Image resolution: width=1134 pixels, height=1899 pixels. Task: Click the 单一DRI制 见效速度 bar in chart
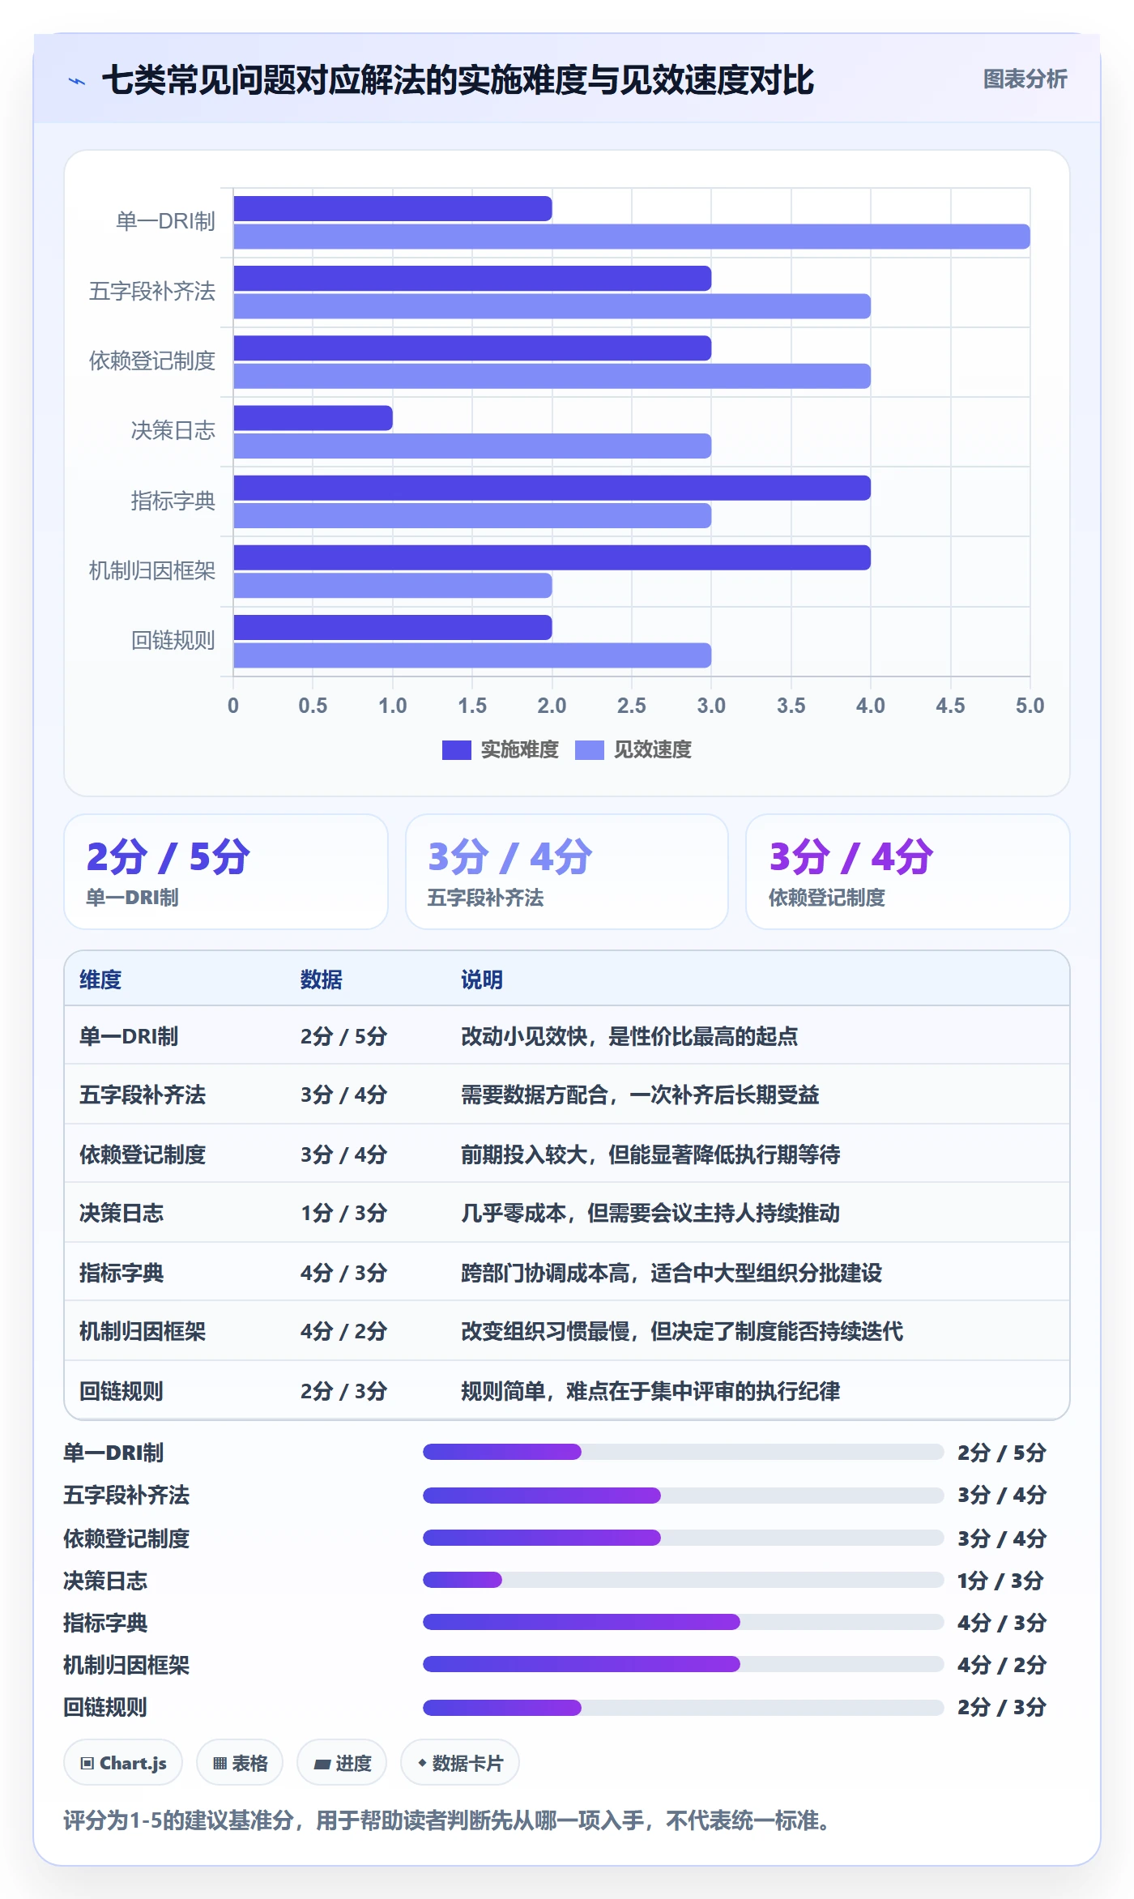pyautogui.click(x=632, y=237)
